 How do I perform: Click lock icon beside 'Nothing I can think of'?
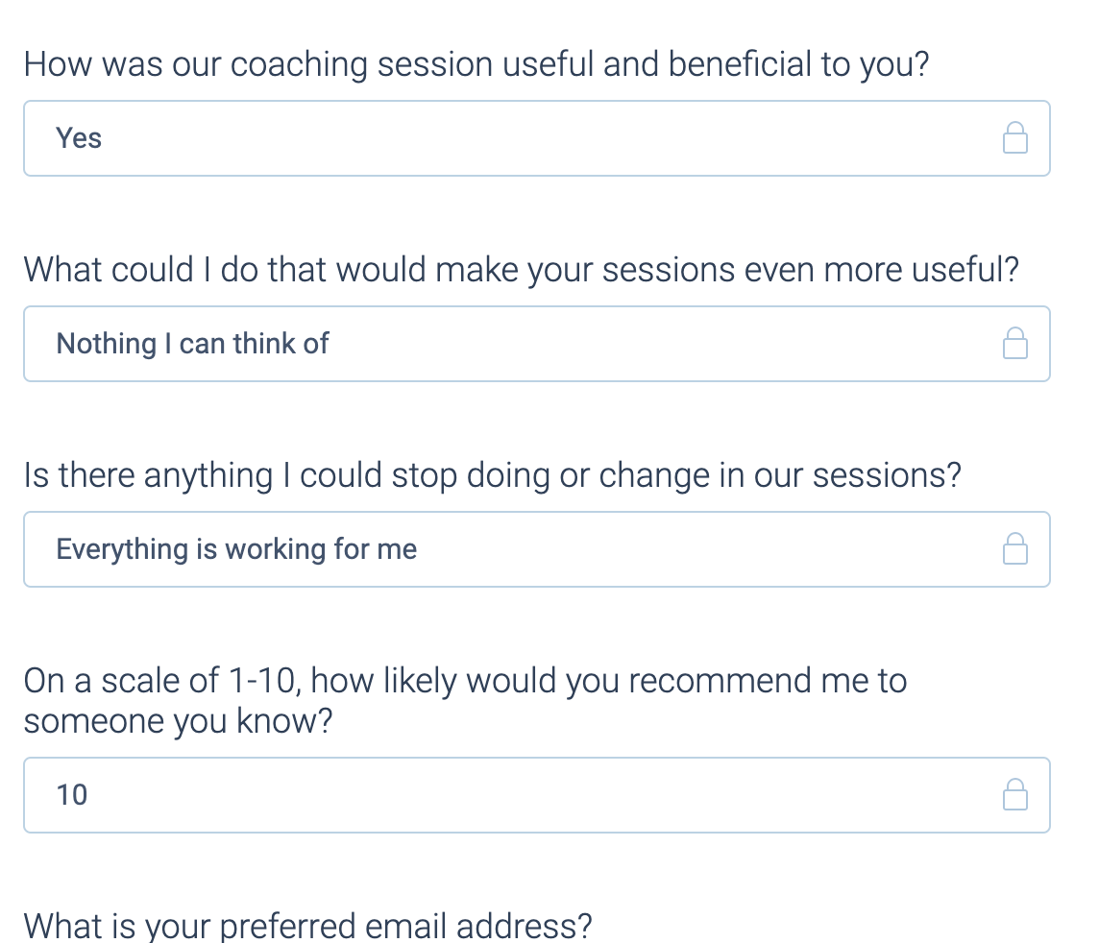click(1014, 344)
